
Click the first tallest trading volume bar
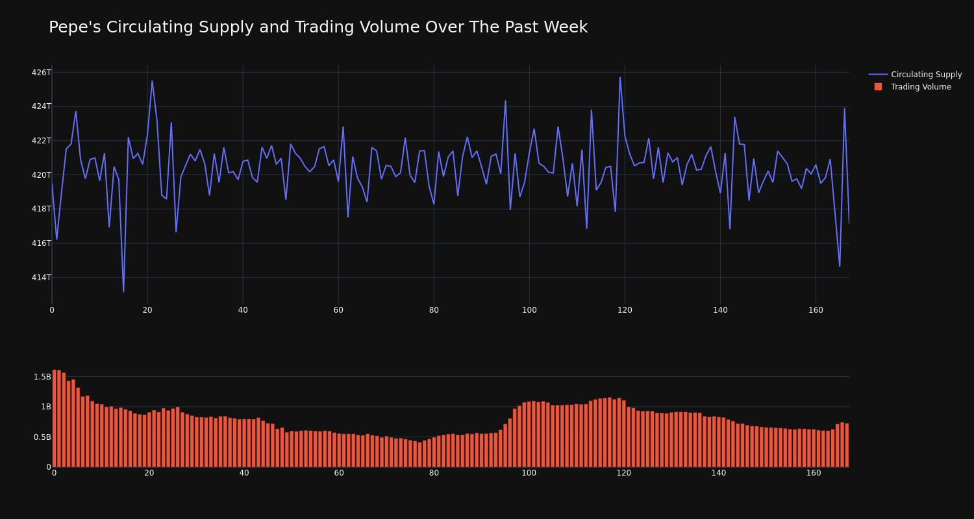pos(54,418)
